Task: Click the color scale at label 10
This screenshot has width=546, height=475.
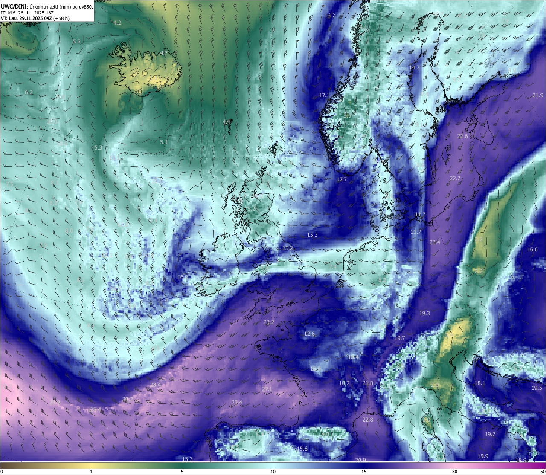Action: tap(273, 472)
